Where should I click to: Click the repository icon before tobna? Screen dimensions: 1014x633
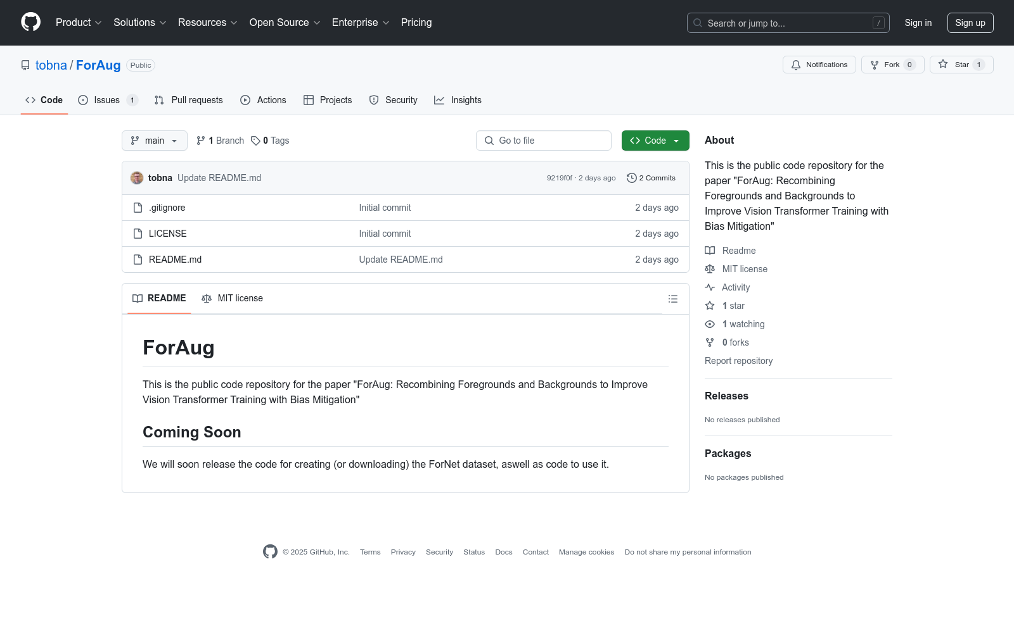pos(25,65)
